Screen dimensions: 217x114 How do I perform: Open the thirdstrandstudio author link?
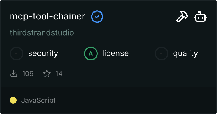coord(42,33)
